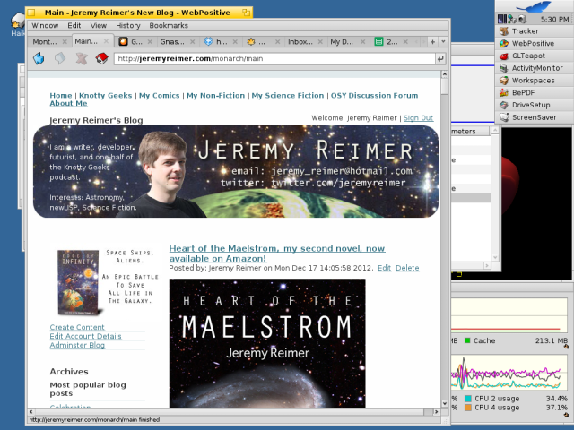Open the My Comics link
574x430 pixels.
160,96
